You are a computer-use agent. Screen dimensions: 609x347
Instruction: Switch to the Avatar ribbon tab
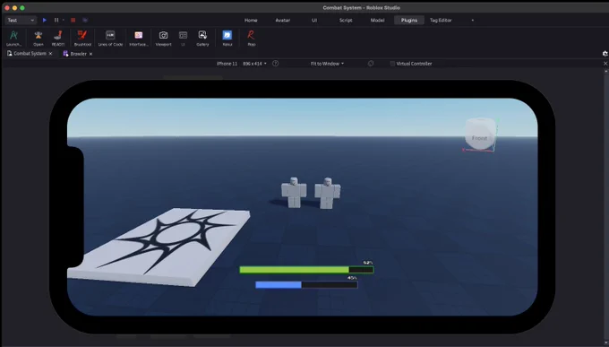[283, 21]
